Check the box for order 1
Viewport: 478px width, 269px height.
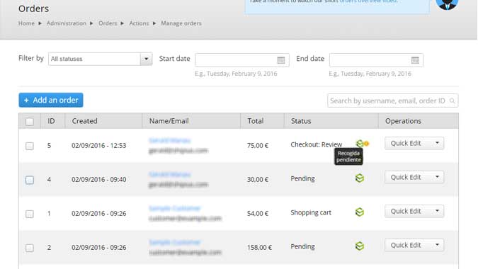coord(30,214)
